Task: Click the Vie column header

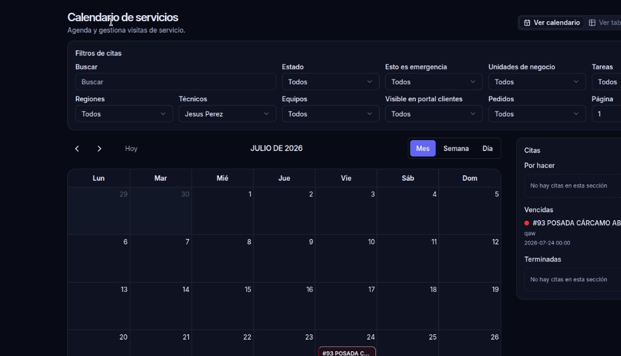Action: [x=346, y=178]
